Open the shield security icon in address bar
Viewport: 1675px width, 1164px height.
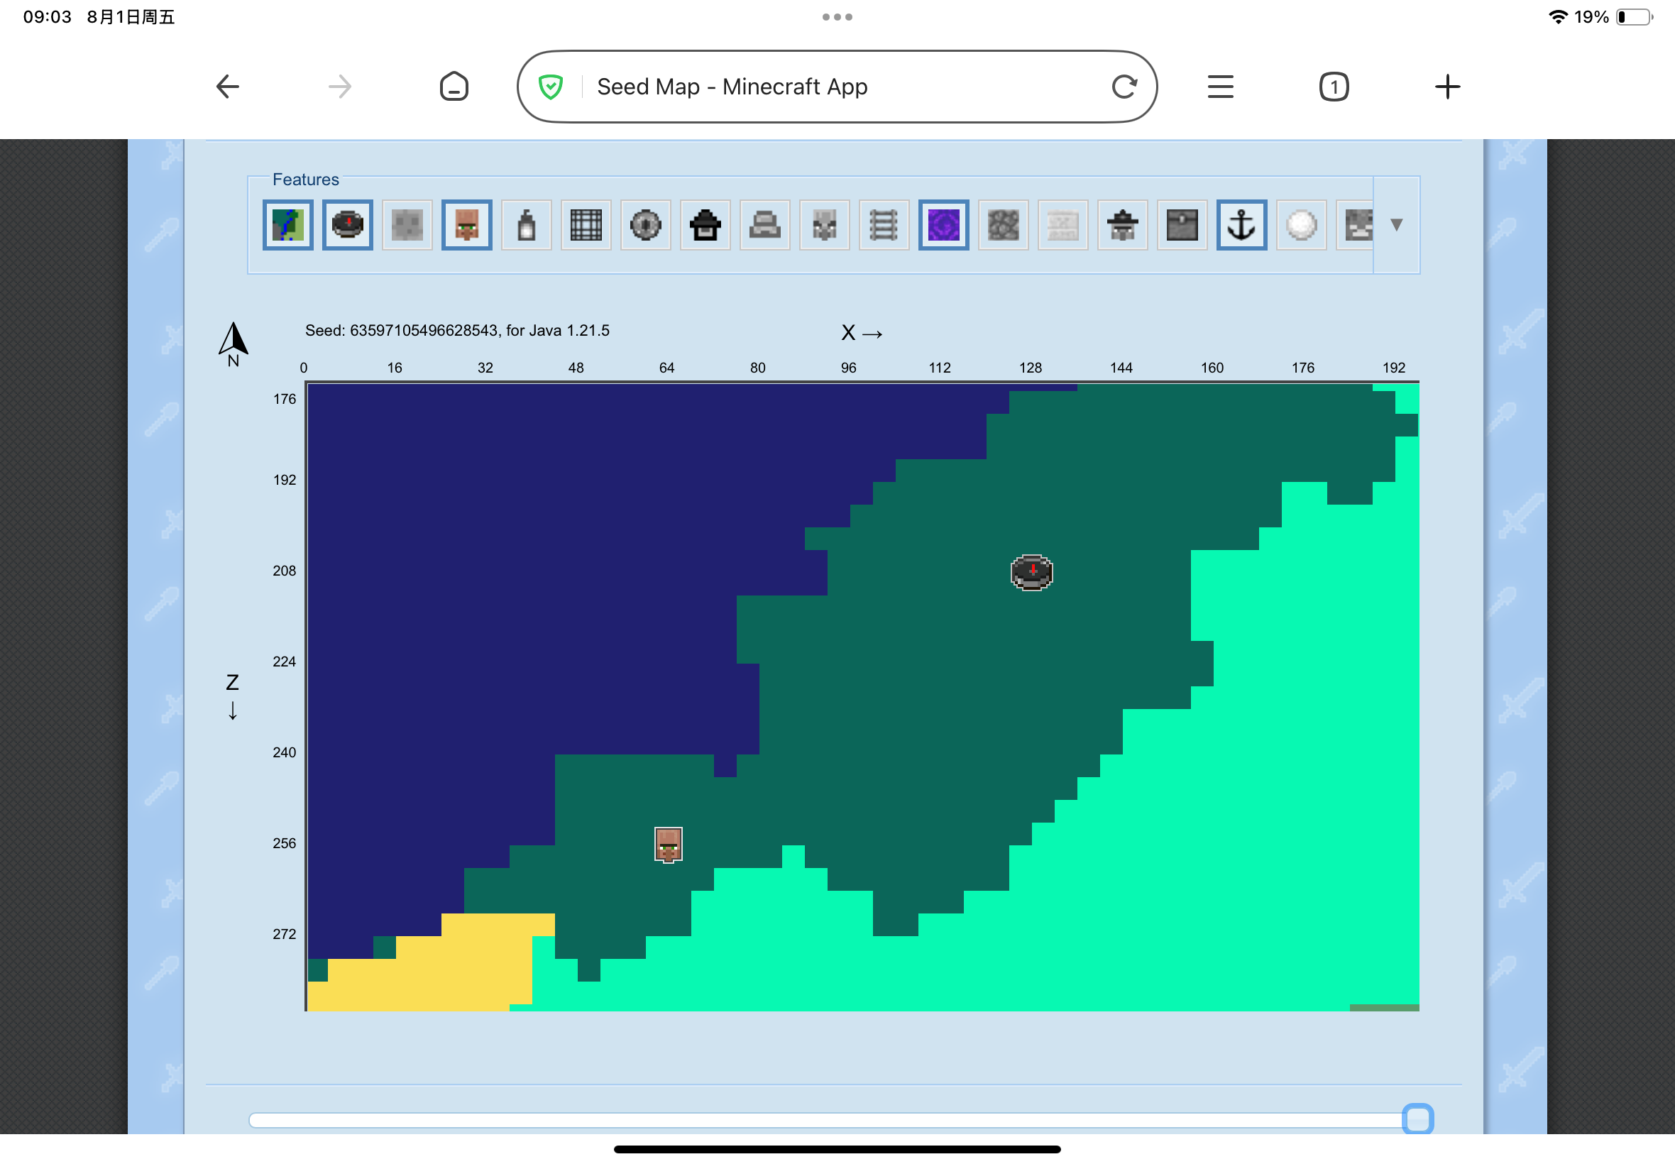point(551,87)
